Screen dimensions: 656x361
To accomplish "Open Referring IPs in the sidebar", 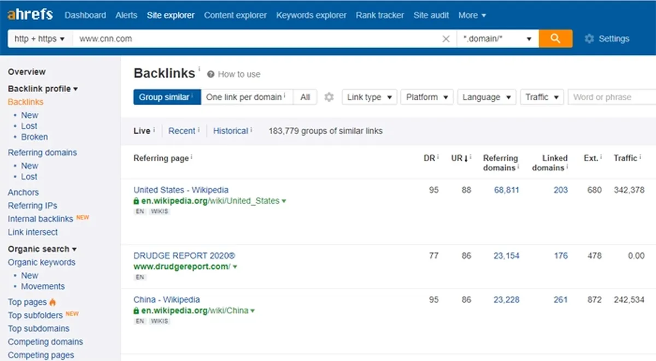I will pyautogui.click(x=32, y=206).
